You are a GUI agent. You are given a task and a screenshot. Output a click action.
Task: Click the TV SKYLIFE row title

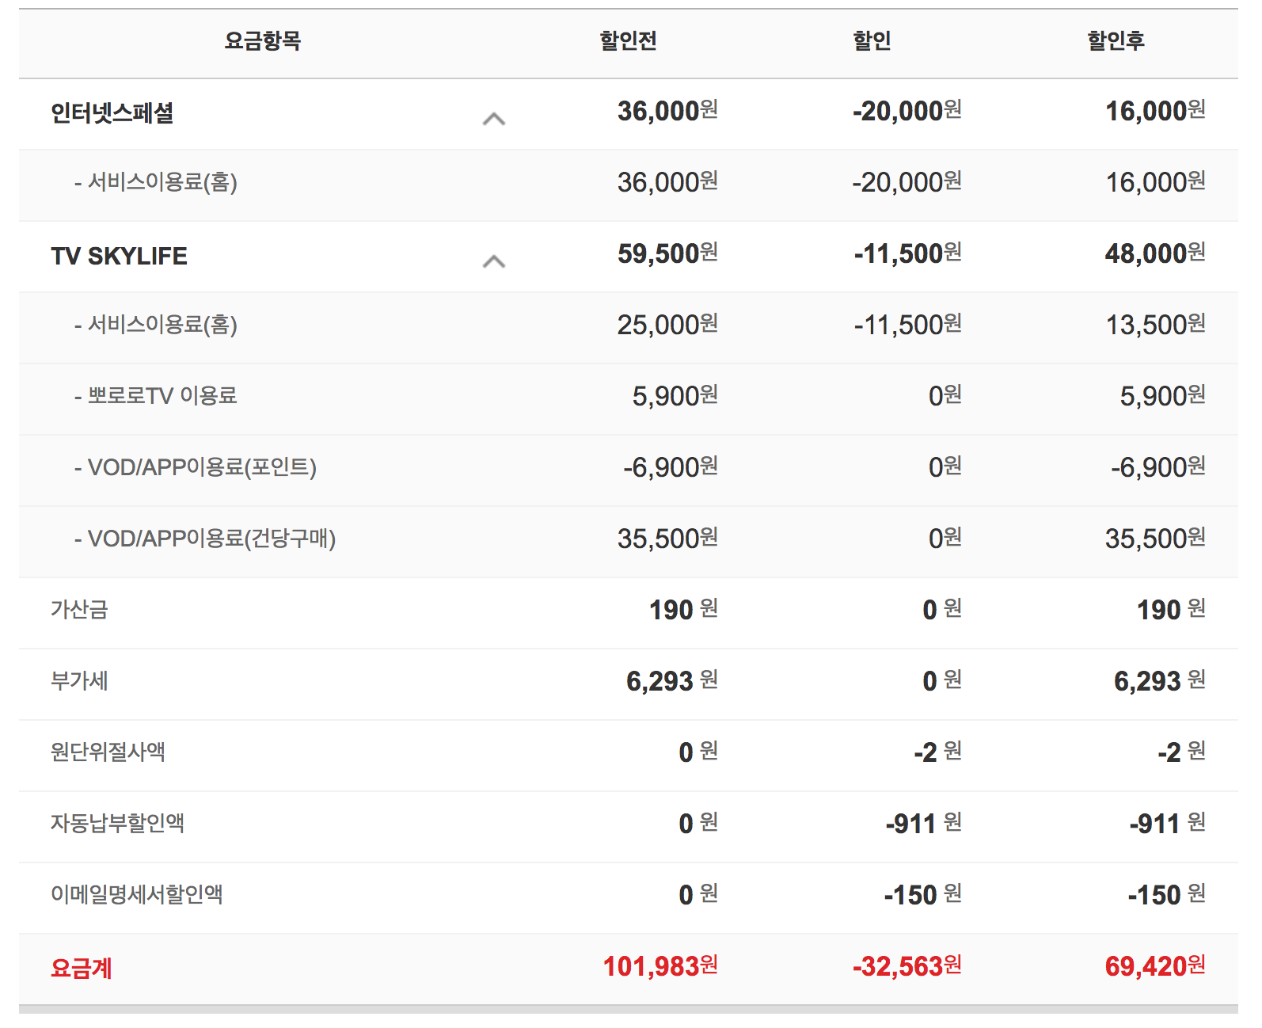point(120,256)
